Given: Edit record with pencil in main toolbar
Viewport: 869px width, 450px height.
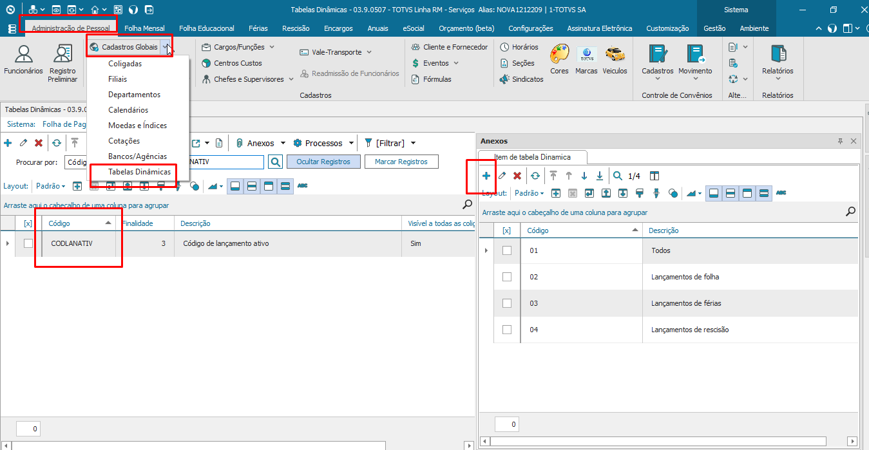Looking at the screenshot, I should click(23, 143).
